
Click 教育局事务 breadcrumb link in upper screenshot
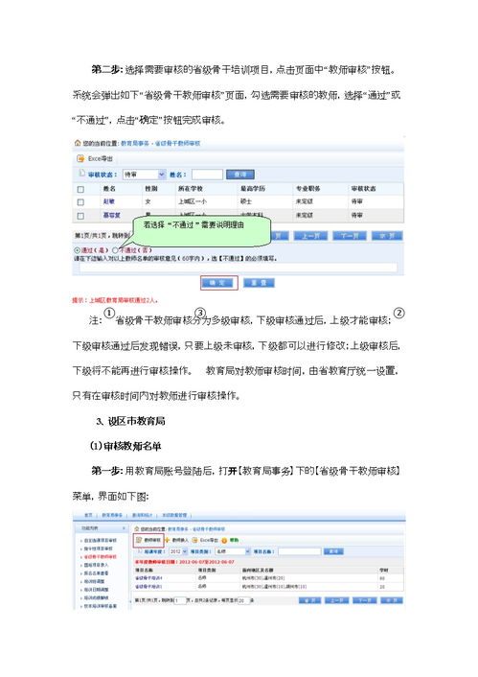135,143
